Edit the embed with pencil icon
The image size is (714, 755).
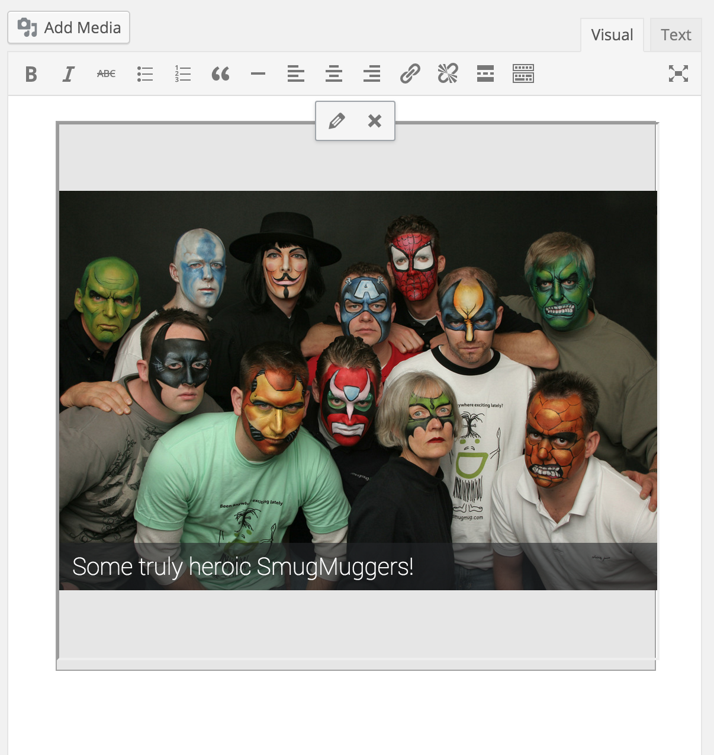[336, 121]
